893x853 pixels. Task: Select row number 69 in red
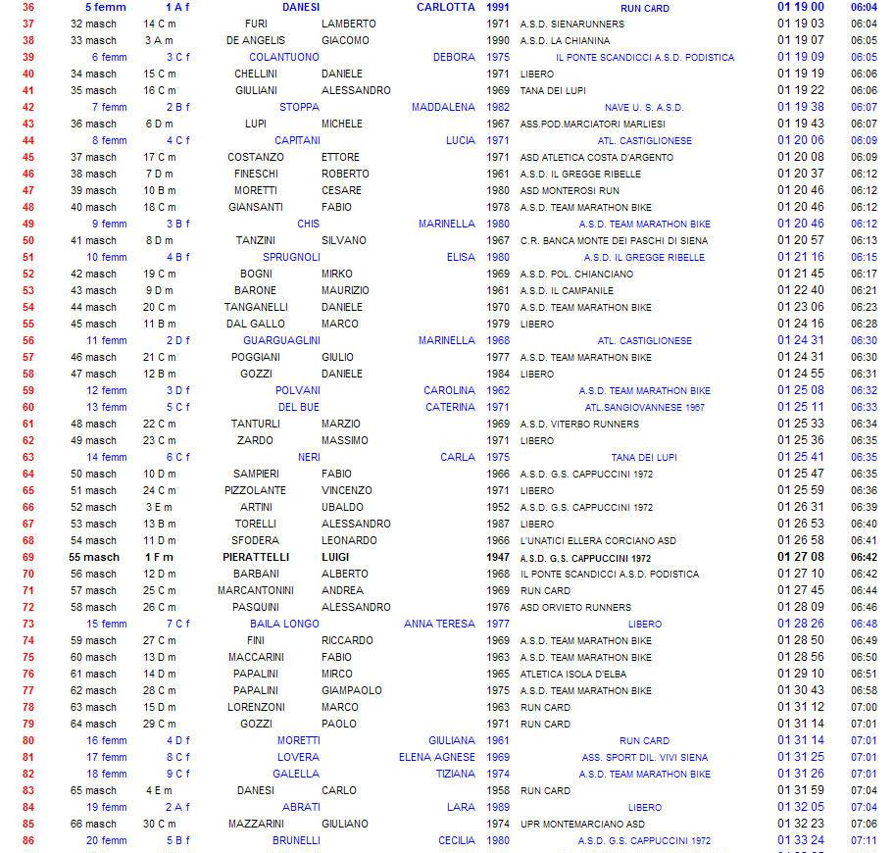(27, 557)
